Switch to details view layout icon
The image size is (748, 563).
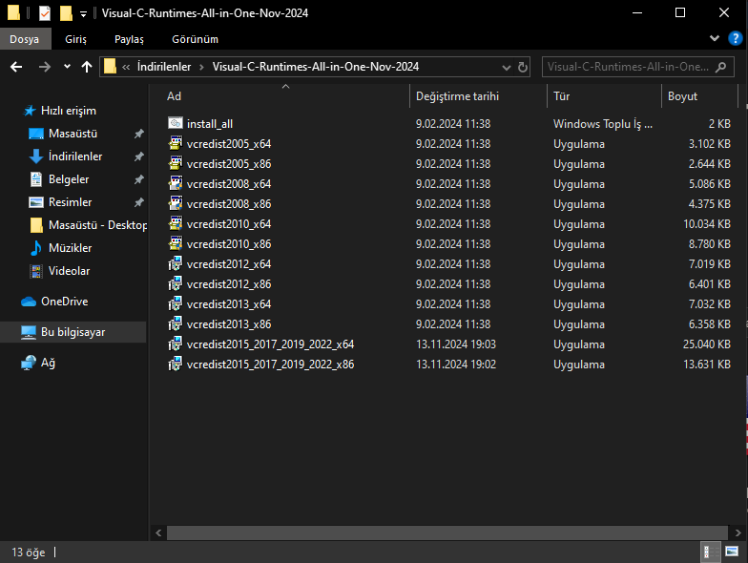[711, 552]
